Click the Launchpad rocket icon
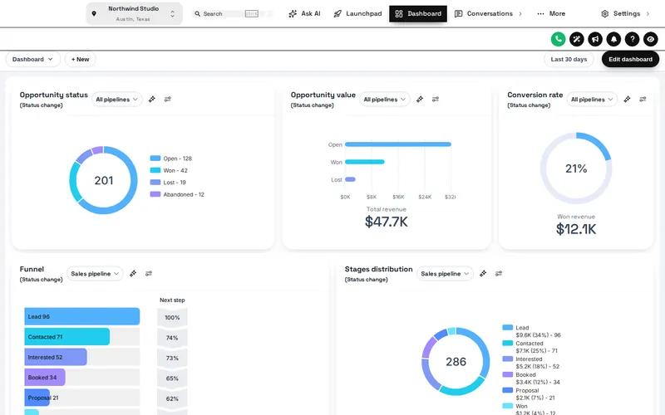 (337, 14)
